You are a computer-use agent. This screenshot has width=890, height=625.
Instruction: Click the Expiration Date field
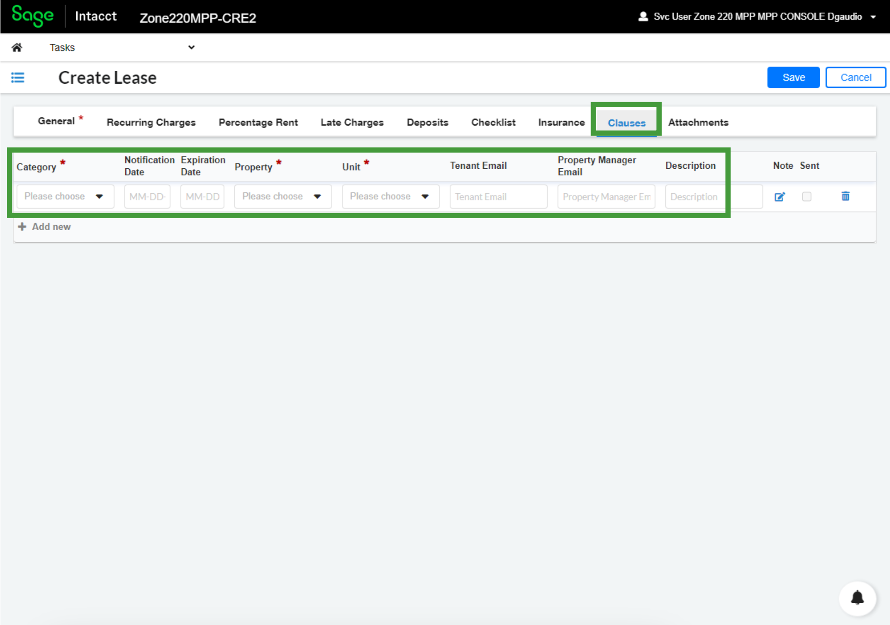pyautogui.click(x=202, y=196)
